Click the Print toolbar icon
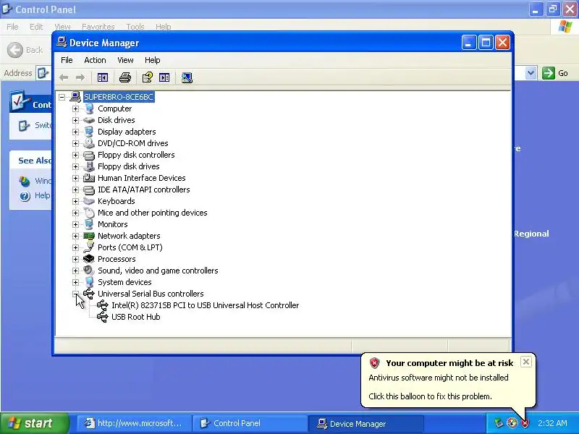 click(x=125, y=77)
